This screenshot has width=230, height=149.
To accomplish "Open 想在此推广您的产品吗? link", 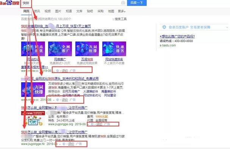I will coord(177,36).
